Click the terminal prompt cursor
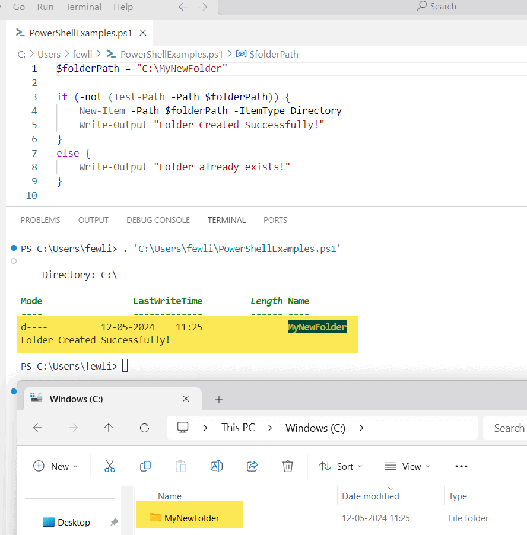Image resolution: width=527 pixels, height=535 pixels. coord(125,365)
